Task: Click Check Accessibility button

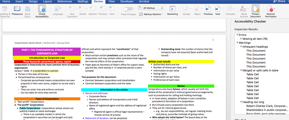Action: click(42, 11)
